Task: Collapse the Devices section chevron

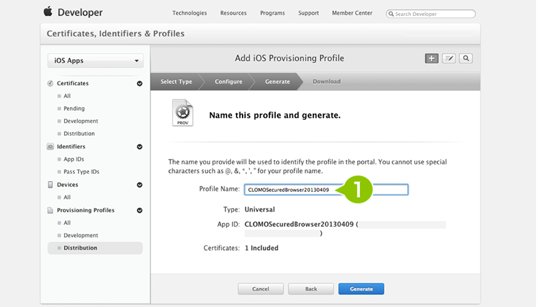Action: [x=139, y=185]
